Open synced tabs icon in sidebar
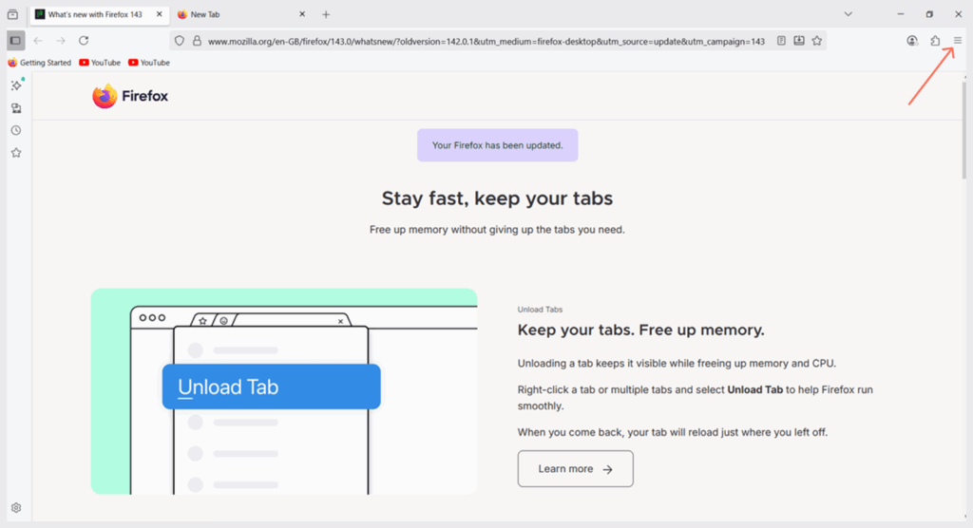973x528 pixels. tap(16, 108)
